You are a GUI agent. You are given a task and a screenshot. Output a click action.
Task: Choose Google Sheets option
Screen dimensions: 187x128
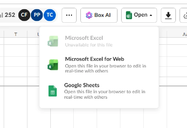coord(99,91)
